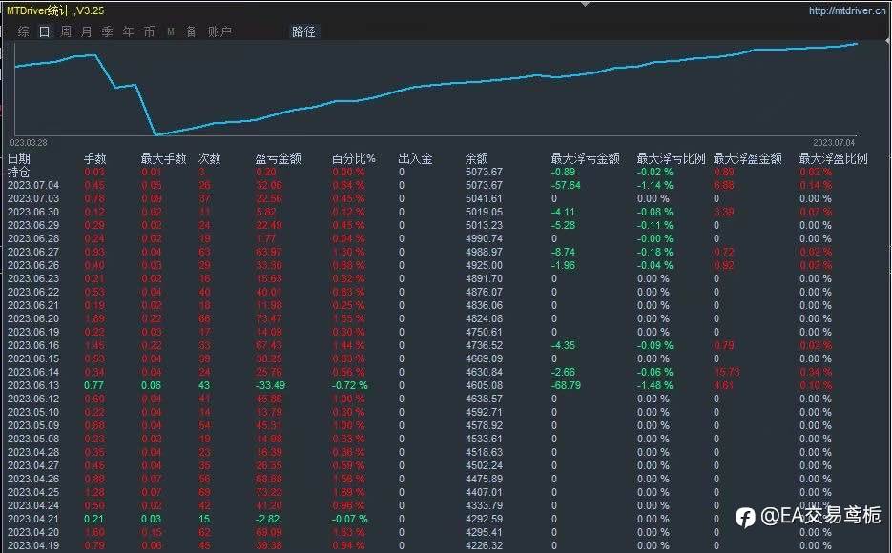Screen dimensions: 892x553
Task: Click the -68.79 max floating loss cell
Action: click(566, 385)
